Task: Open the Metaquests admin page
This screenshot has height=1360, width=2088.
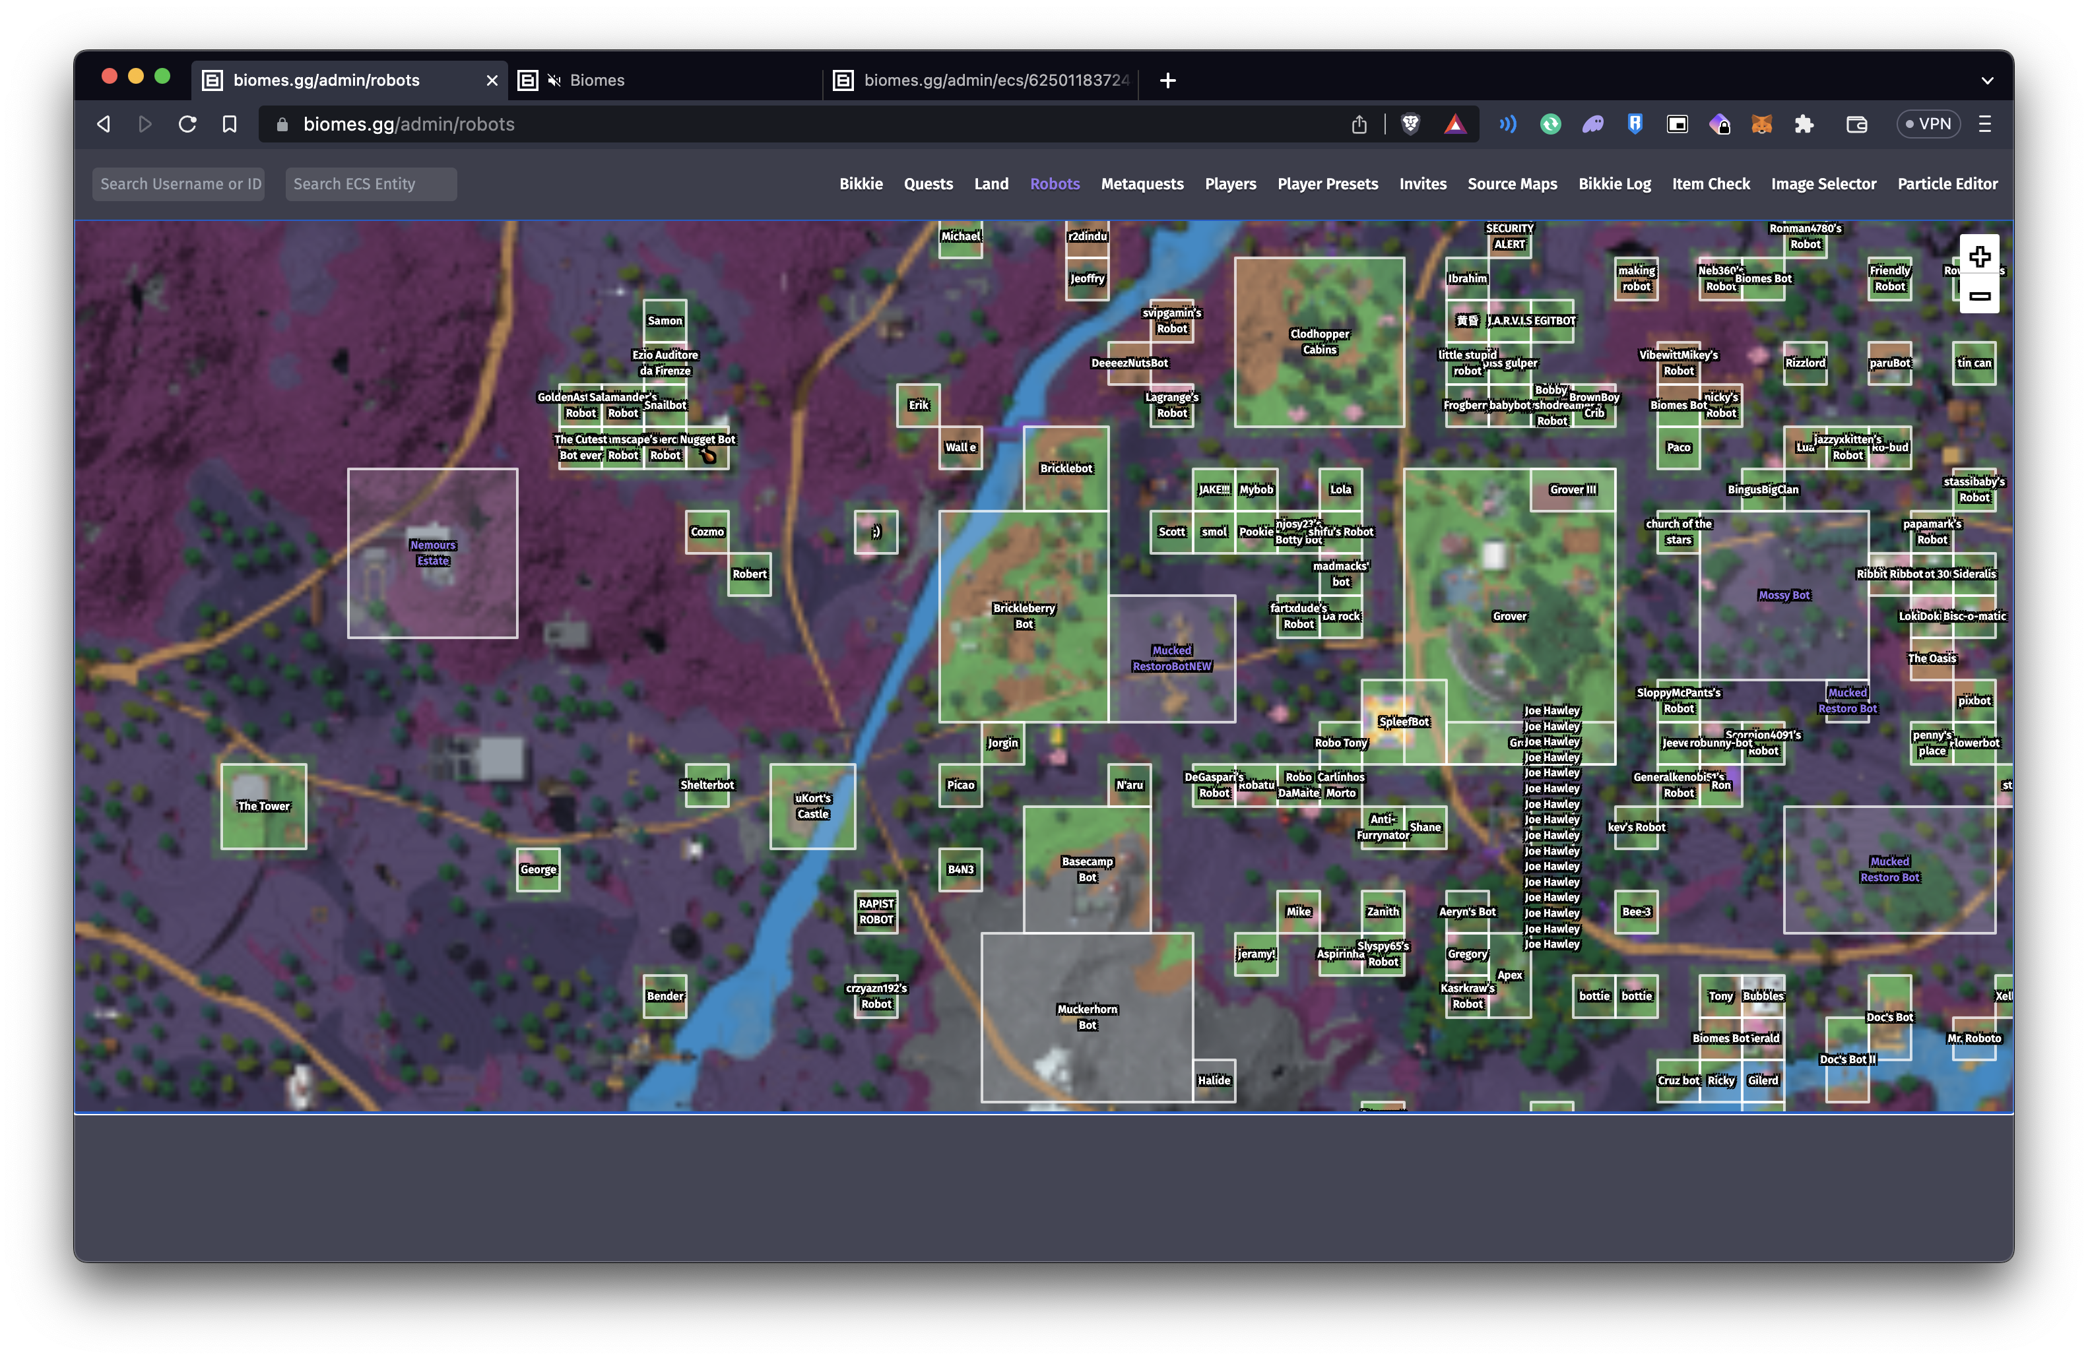Action: (x=1142, y=184)
